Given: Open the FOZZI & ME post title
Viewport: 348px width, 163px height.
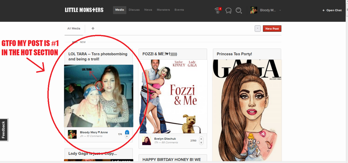Looking at the screenshot, I should (160, 54).
